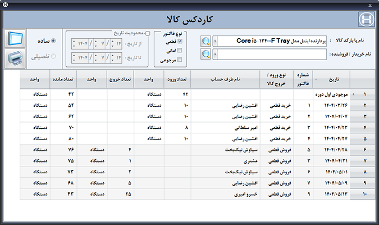Viewport: 379px width, 225px height.
Task: Click the entry count ۸ in row 4
Action: pos(177,128)
